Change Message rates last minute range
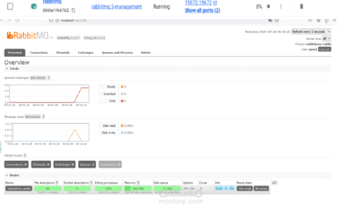Image resolution: width=362 pixels, height=209 pixels. (x=33, y=117)
